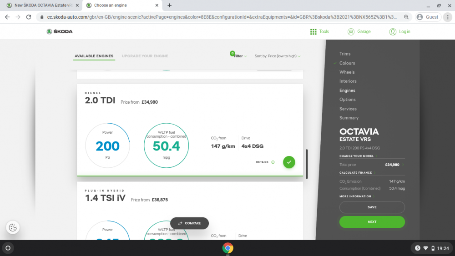Viewport: 455px width, 256px height.
Task: Click the zoom magnifier icon in address bar
Action: pos(406,17)
